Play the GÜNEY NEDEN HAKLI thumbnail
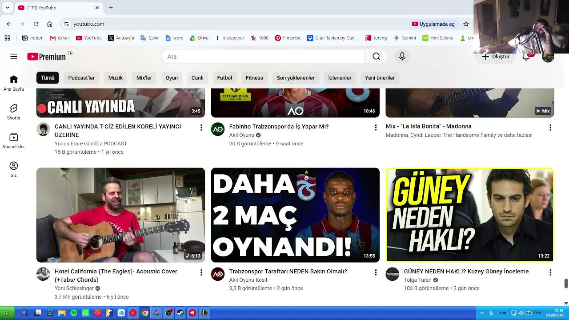 [x=470, y=215]
